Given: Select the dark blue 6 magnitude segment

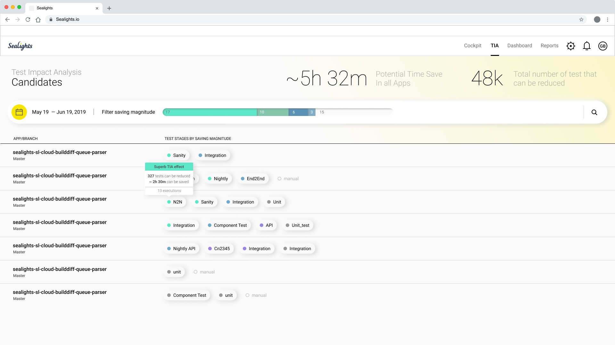Looking at the screenshot, I should pos(298,112).
